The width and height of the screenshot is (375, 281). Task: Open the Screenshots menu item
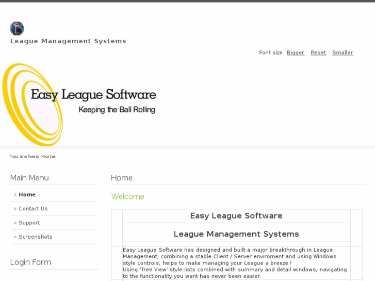(36, 237)
